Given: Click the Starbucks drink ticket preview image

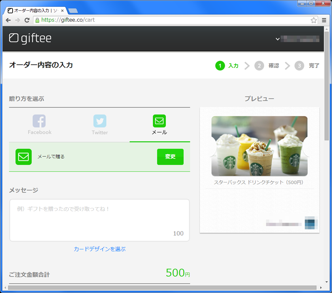Looking at the screenshot, I should pyautogui.click(x=259, y=146).
